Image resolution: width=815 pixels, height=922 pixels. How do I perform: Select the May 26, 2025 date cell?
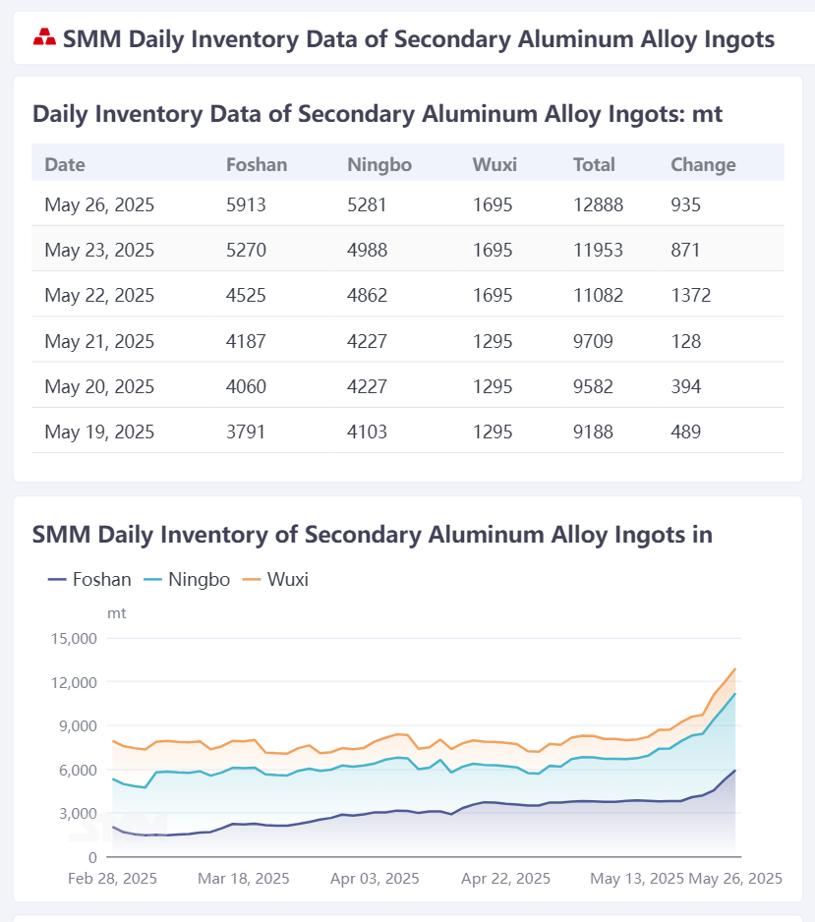[x=99, y=204]
